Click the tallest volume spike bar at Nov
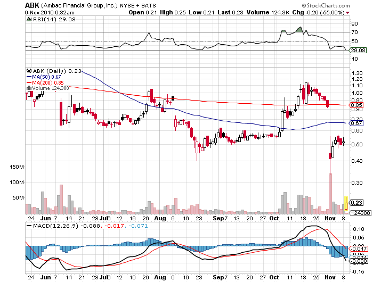The image size is (373, 282). click(330, 193)
